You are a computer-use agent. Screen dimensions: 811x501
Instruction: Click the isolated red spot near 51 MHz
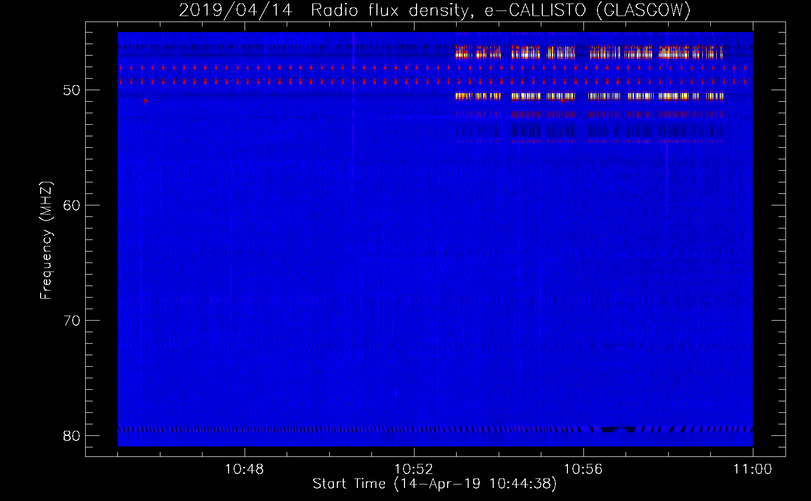click(x=146, y=101)
